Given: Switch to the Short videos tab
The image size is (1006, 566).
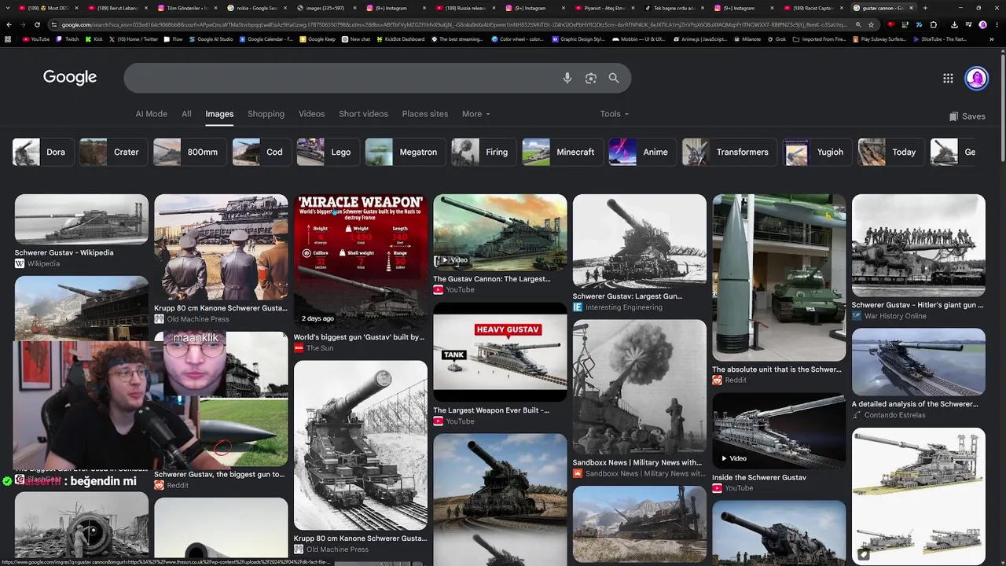Looking at the screenshot, I should pyautogui.click(x=363, y=114).
